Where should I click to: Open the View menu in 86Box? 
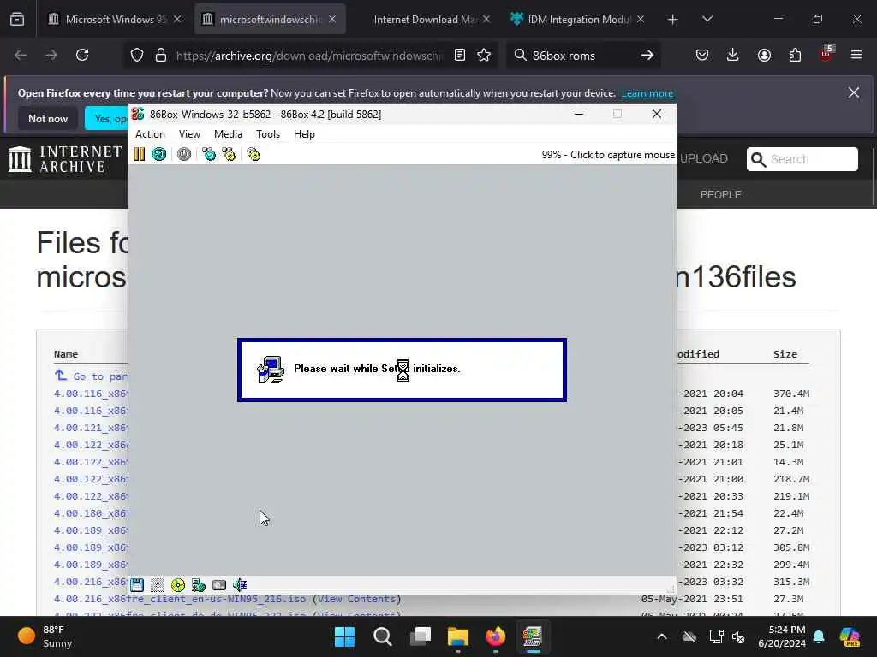coord(189,134)
